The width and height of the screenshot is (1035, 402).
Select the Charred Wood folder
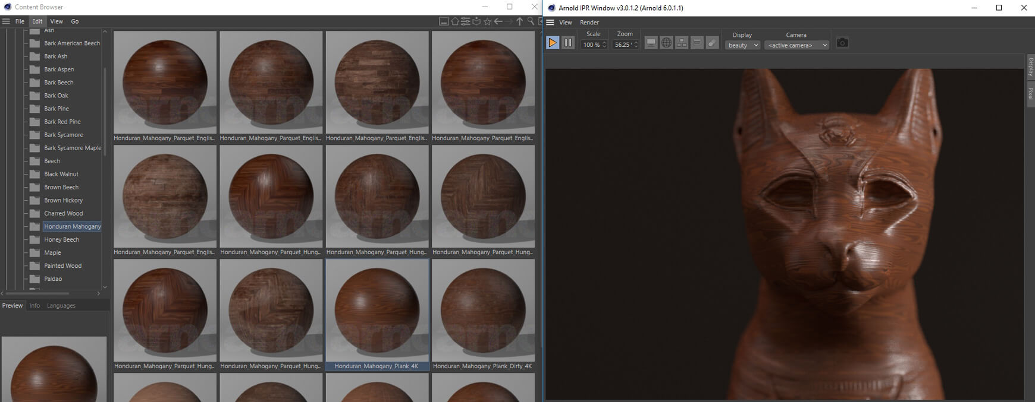click(63, 213)
